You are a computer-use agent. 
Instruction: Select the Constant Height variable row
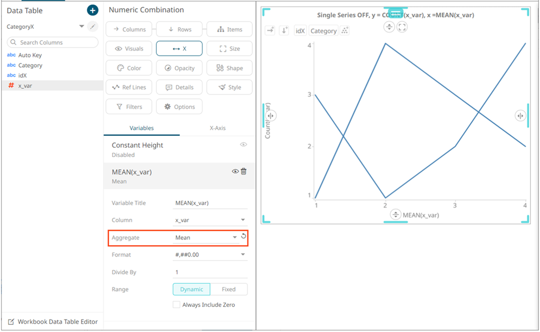pyautogui.click(x=179, y=149)
